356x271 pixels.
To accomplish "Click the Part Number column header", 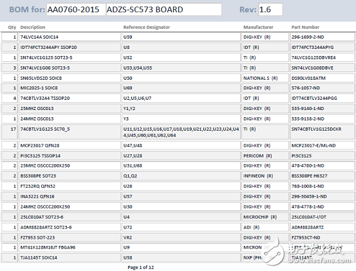I will 305,27.
